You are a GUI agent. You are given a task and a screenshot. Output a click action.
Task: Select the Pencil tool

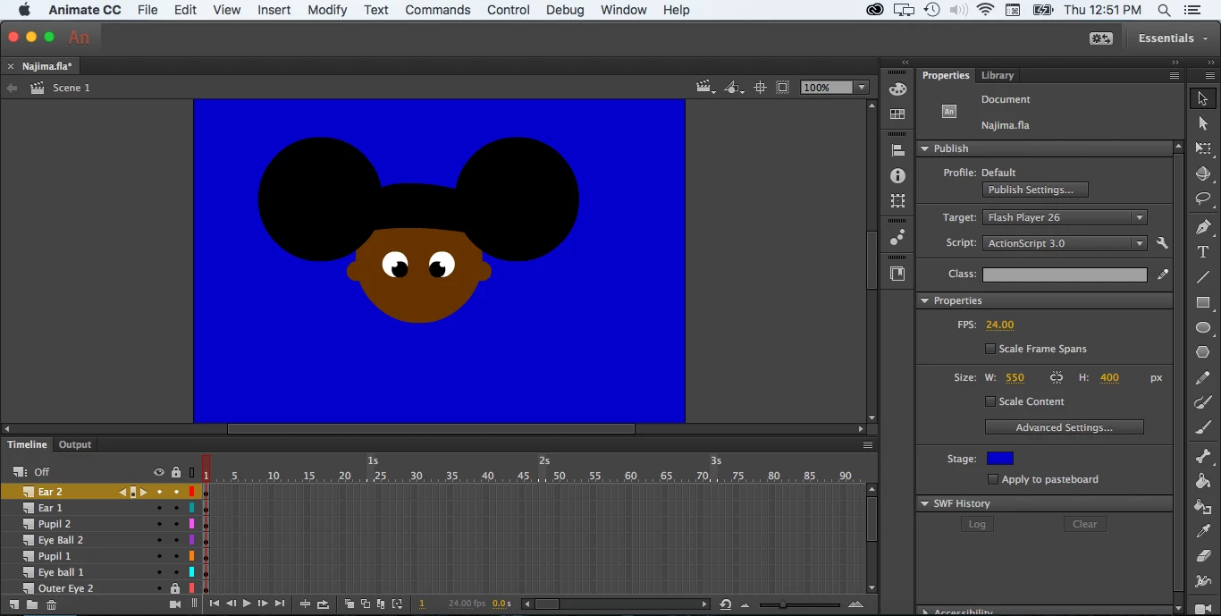coord(1203,378)
